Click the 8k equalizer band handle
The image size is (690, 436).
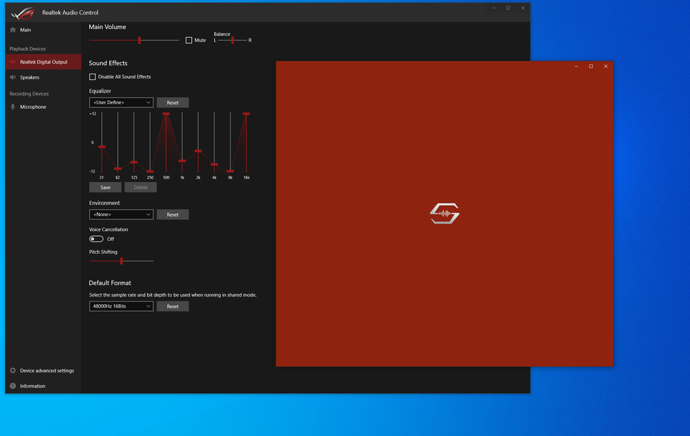(x=230, y=171)
